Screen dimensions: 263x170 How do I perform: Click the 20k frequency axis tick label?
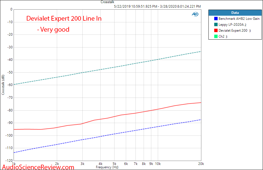[x=201, y=164]
